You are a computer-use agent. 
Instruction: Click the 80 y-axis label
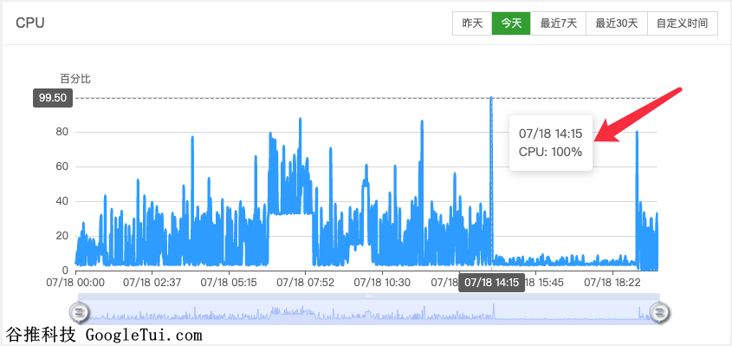point(62,133)
